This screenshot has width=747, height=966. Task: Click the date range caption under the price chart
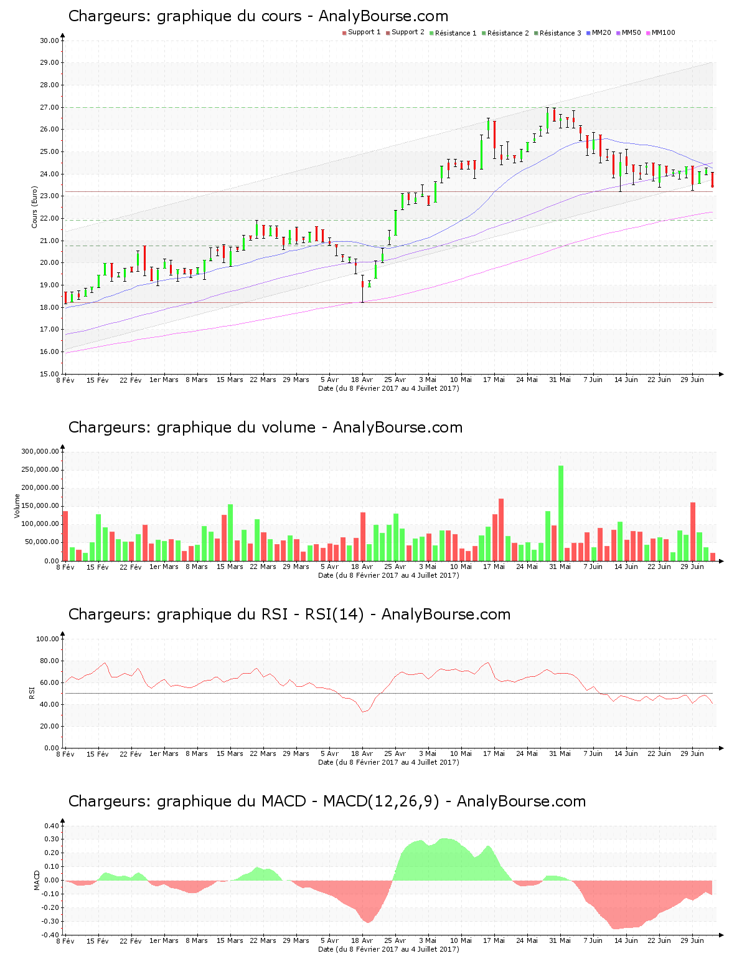pos(388,388)
